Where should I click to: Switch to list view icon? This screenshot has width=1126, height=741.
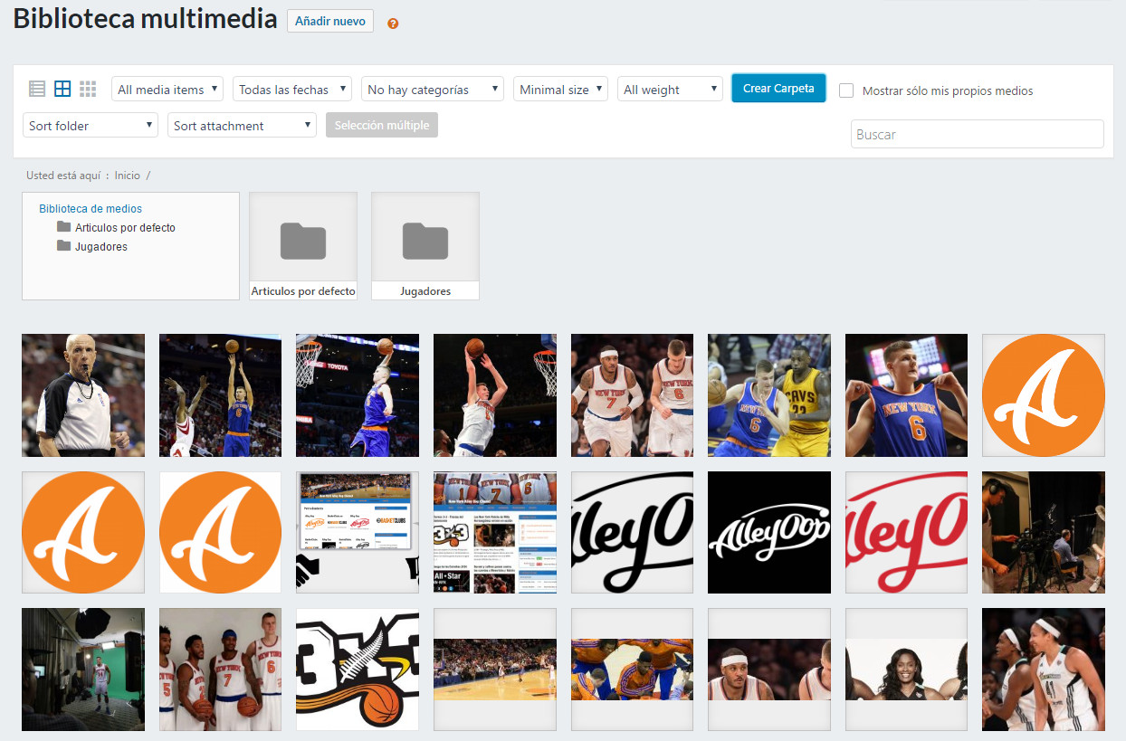point(37,89)
